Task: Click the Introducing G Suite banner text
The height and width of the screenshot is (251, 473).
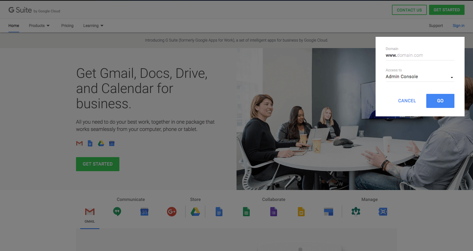Action: point(236,40)
